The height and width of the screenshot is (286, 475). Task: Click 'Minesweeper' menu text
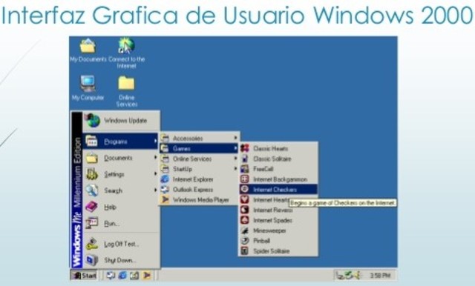[269, 230]
